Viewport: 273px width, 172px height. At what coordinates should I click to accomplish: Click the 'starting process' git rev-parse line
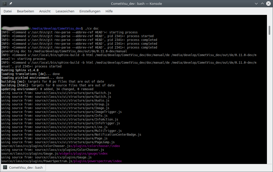coord(70,32)
